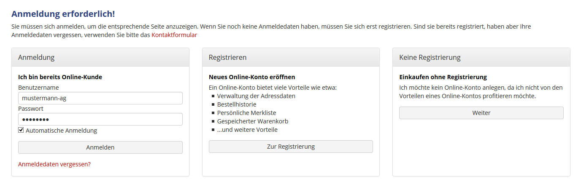Click the Bestellhistorie list item
This screenshot has height=195, width=581.
(237, 104)
